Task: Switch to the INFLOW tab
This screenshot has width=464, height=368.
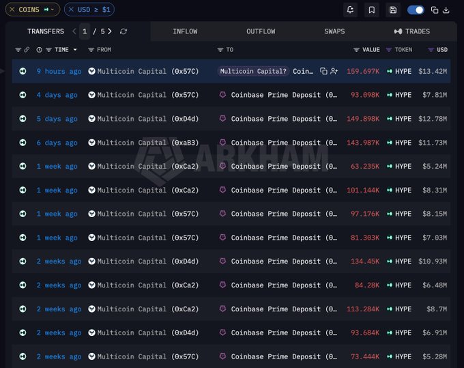Action: (x=185, y=31)
